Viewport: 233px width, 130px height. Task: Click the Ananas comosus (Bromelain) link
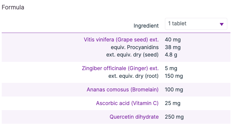coord(122,90)
